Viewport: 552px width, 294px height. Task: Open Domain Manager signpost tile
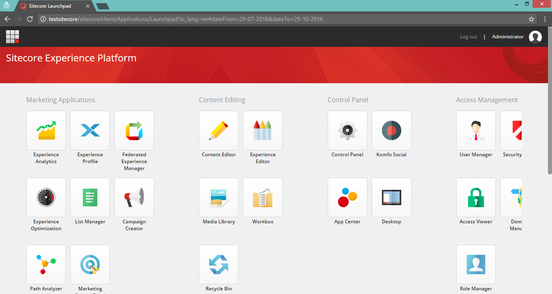(511, 197)
